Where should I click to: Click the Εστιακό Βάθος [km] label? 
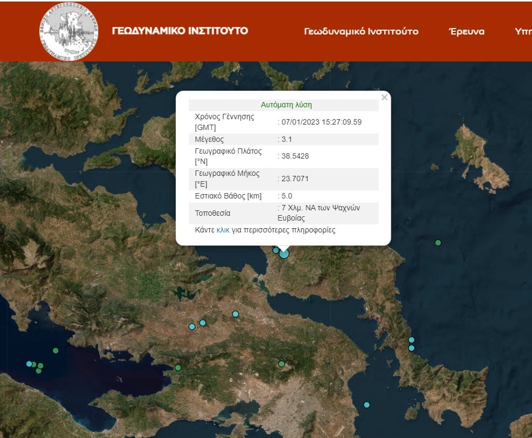pos(228,196)
